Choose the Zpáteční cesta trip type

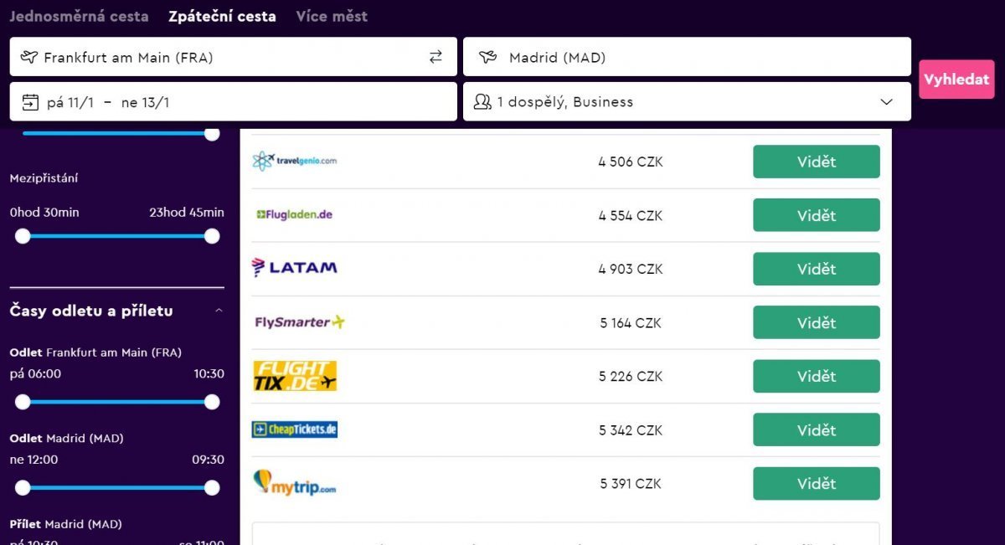(x=222, y=16)
